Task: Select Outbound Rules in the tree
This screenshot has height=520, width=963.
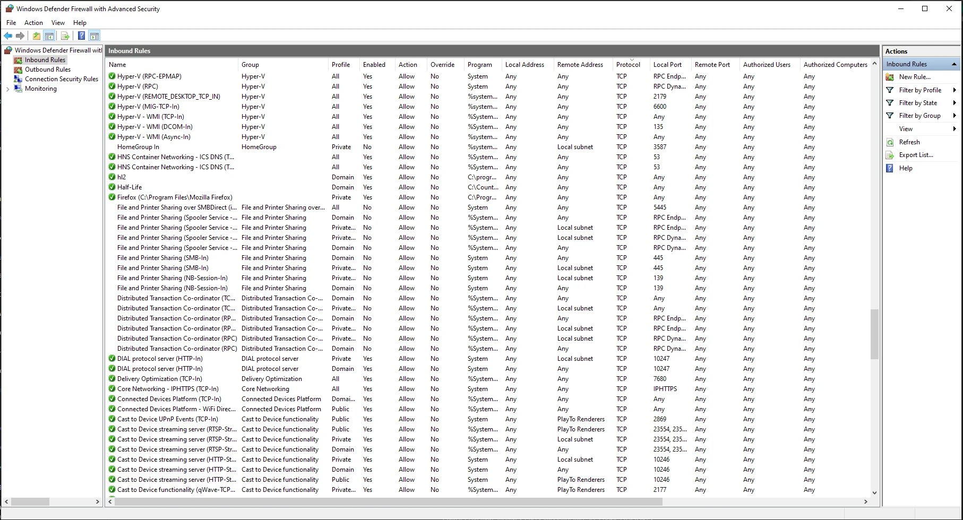Action: pos(47,70)
